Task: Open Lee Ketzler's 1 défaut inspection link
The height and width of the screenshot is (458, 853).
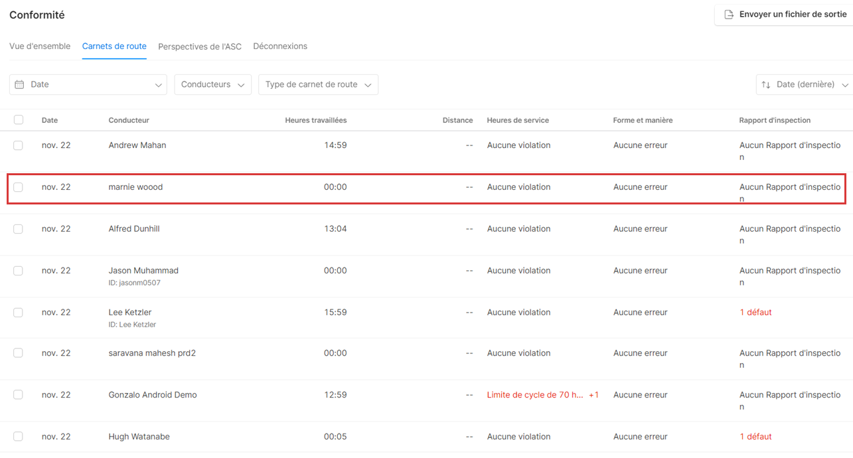Action: click(755, 313)
